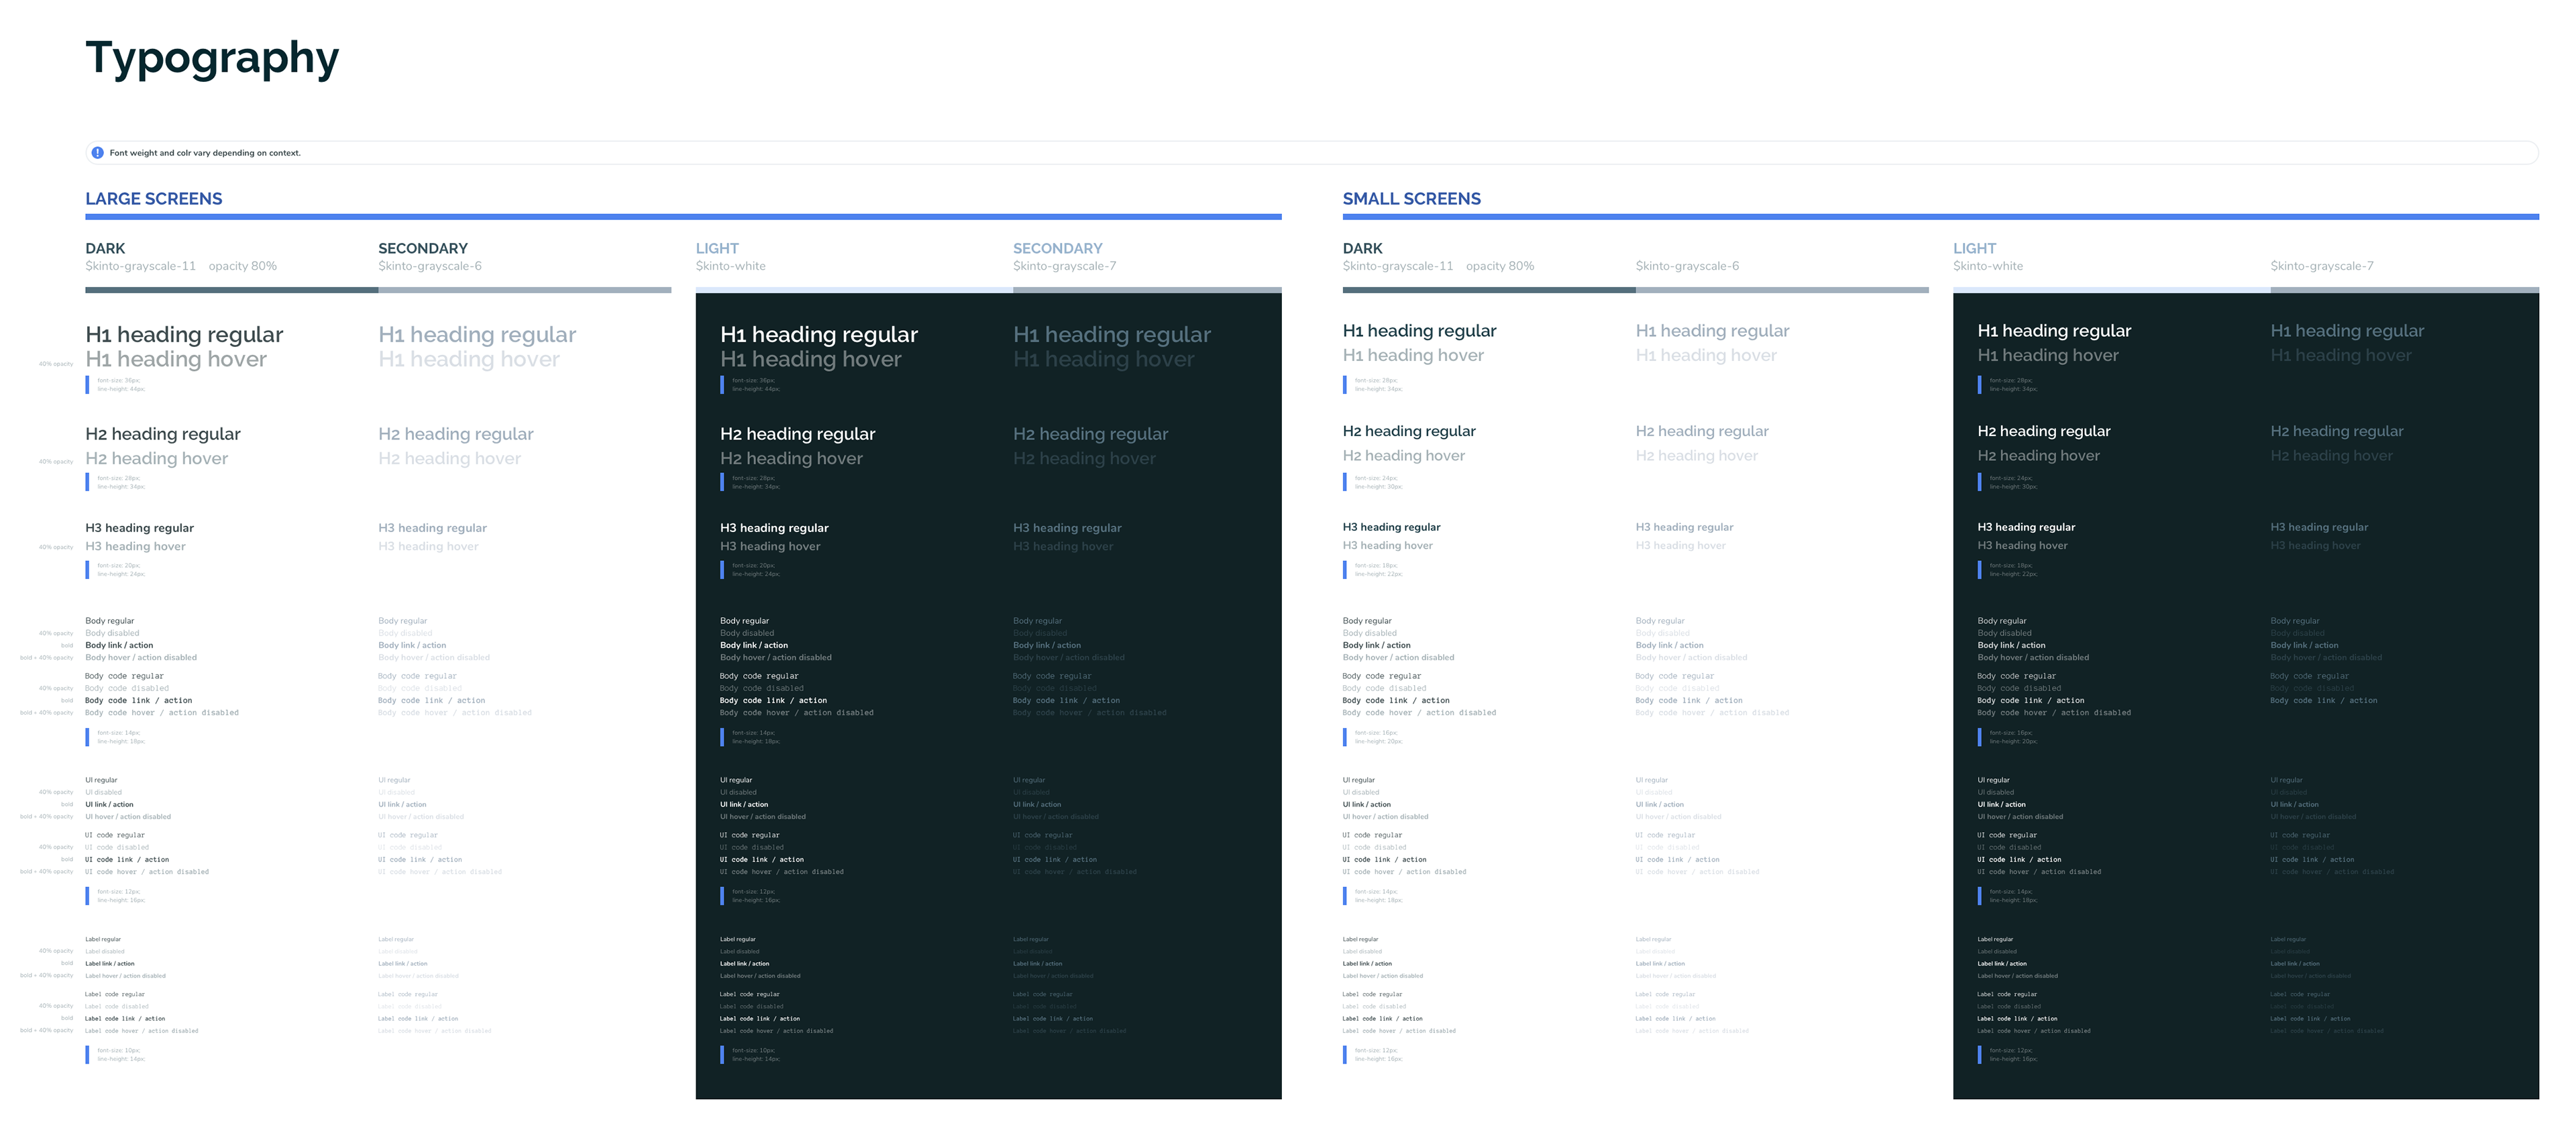Select 'opacity 80%' under Small Screens DARK
This screenshot has width=2576, height=1136.
pos(1500,266)
